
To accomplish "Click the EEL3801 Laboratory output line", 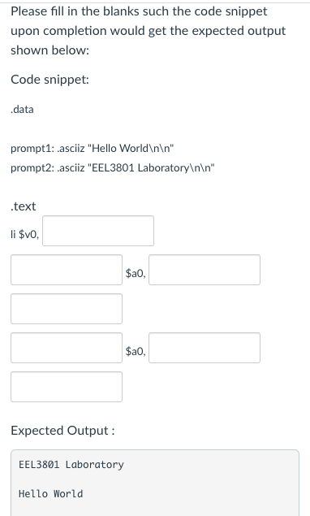I will [x=71, y=465].
